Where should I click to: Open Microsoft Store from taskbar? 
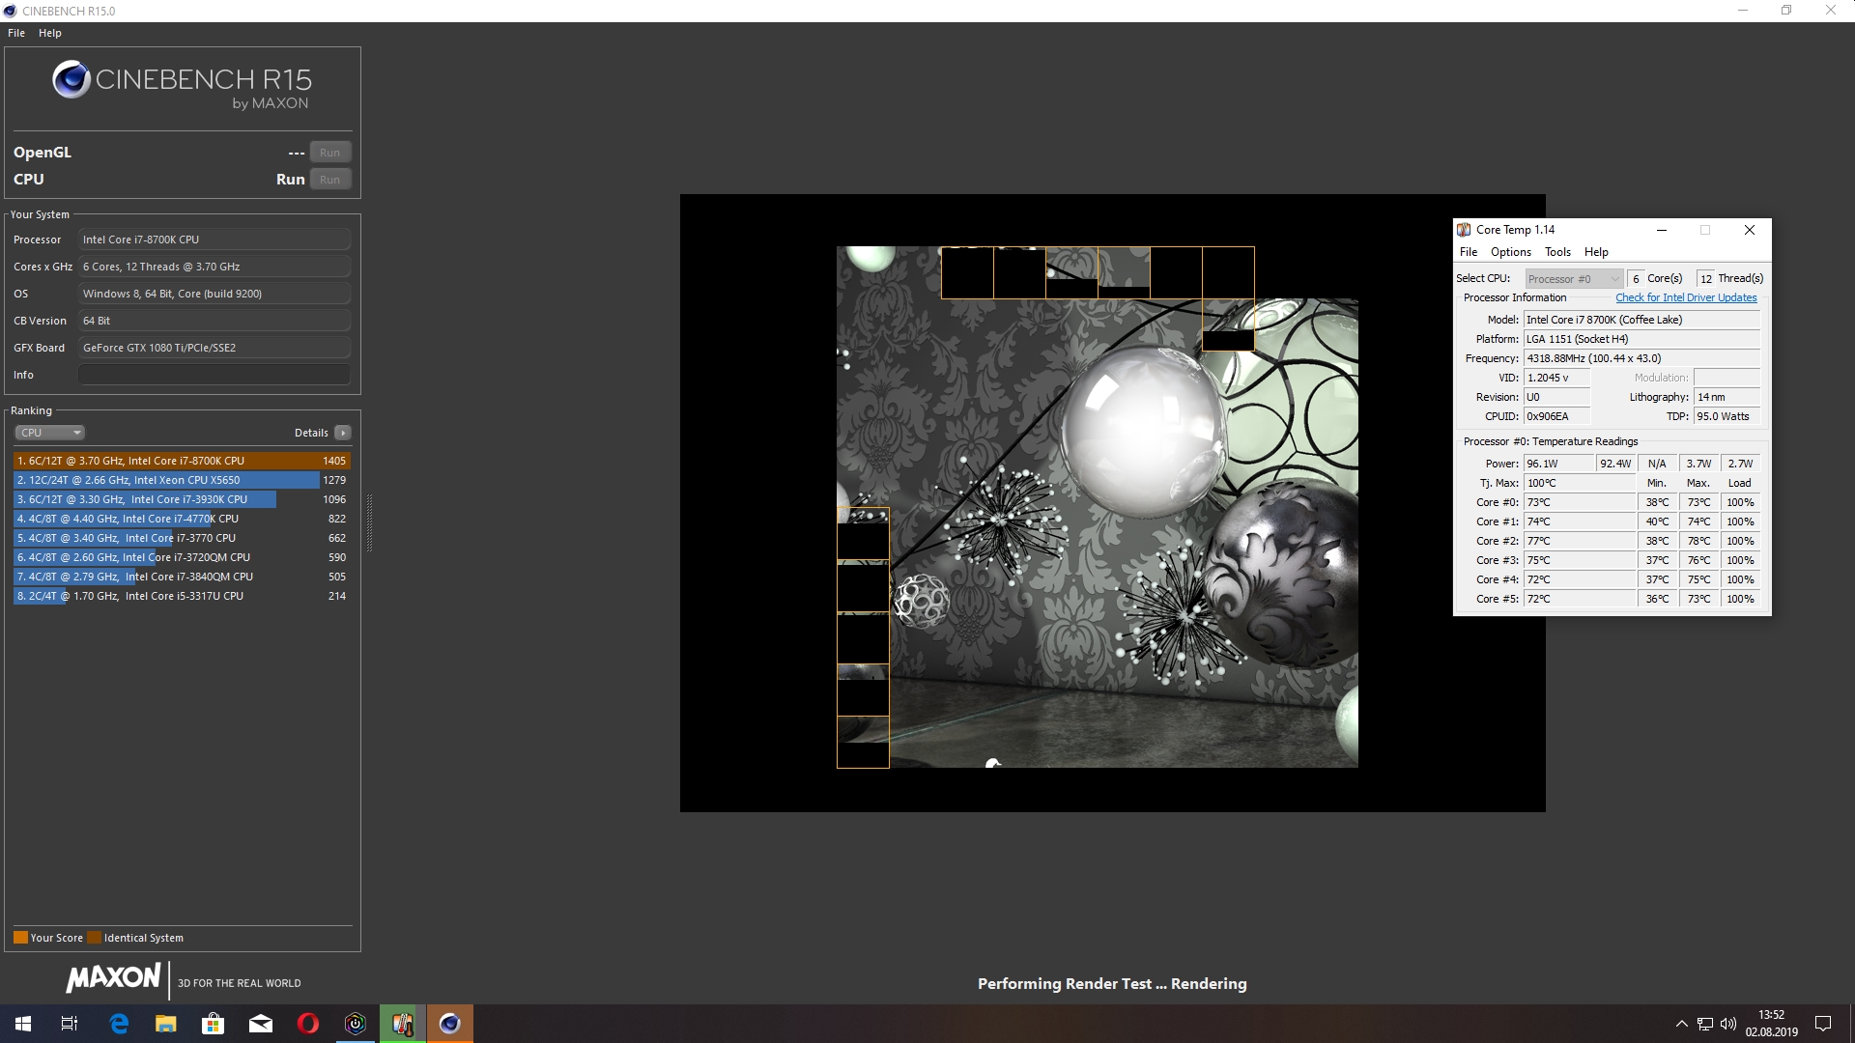(213, 1024)
